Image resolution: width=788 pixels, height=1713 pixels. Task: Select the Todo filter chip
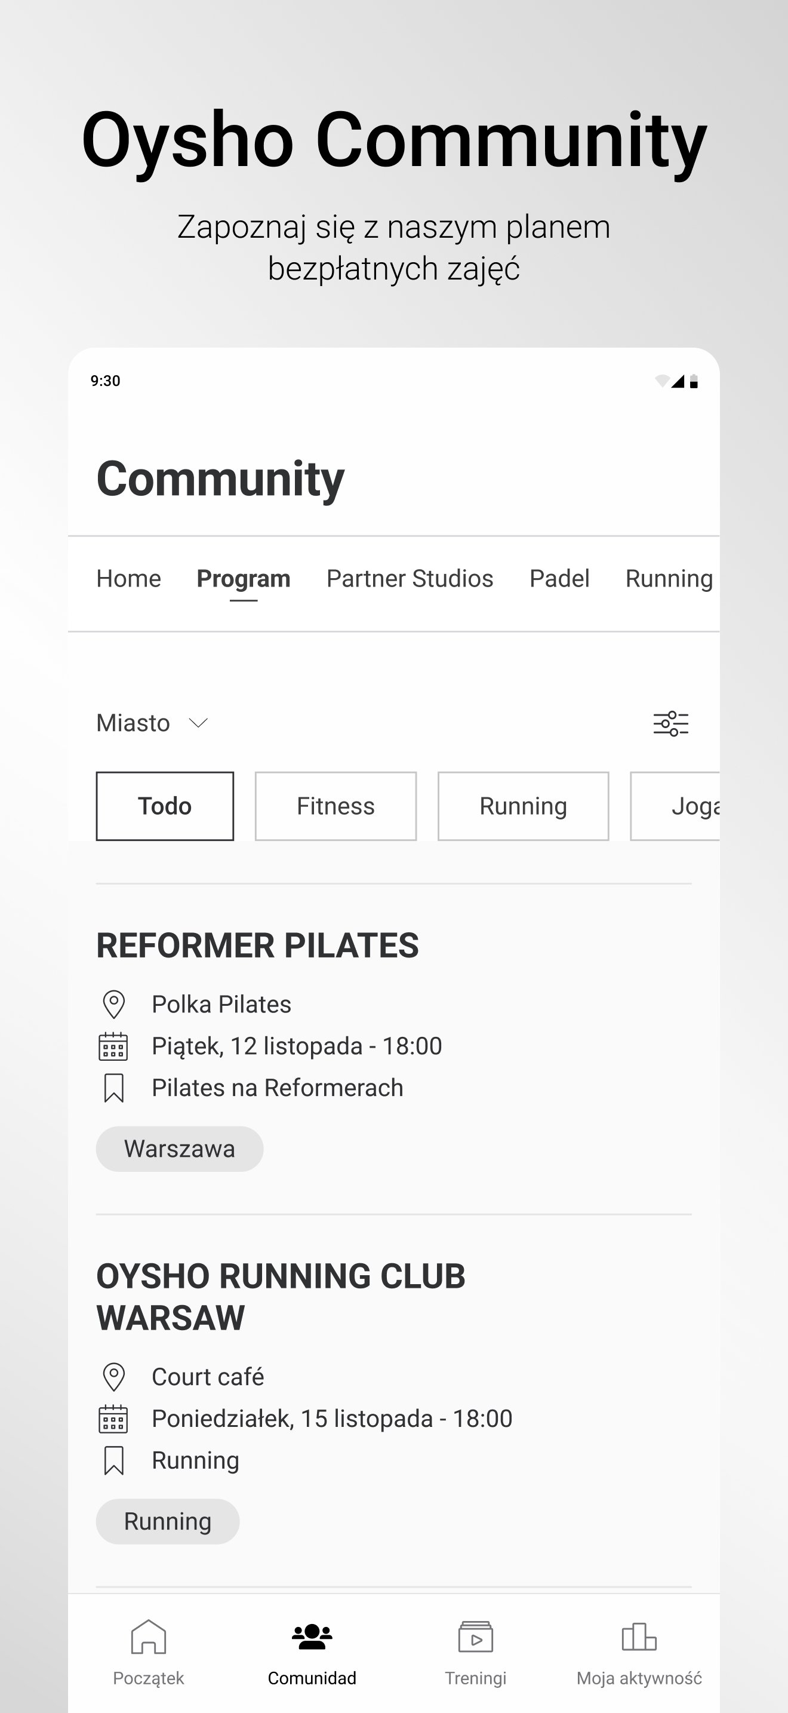click(165, 806)
